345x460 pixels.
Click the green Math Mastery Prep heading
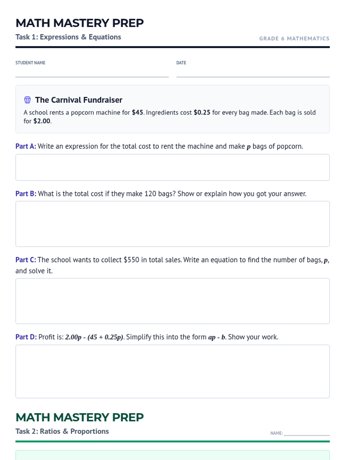[x=80, y=417]
